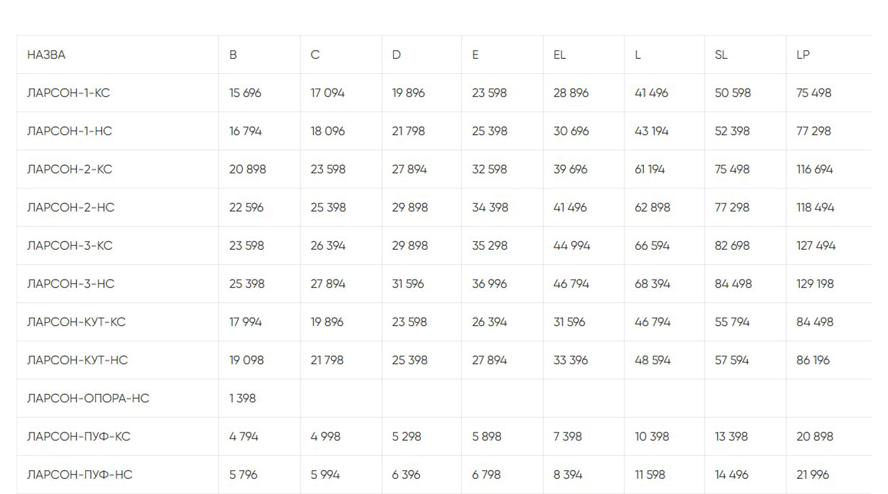Click the ЛАРСОН-1-КС row name
The image size is (888, 494).
[x=68, y=93]
